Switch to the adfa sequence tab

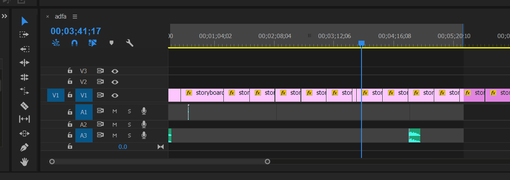pyautogui.click(x=61, y=16)
